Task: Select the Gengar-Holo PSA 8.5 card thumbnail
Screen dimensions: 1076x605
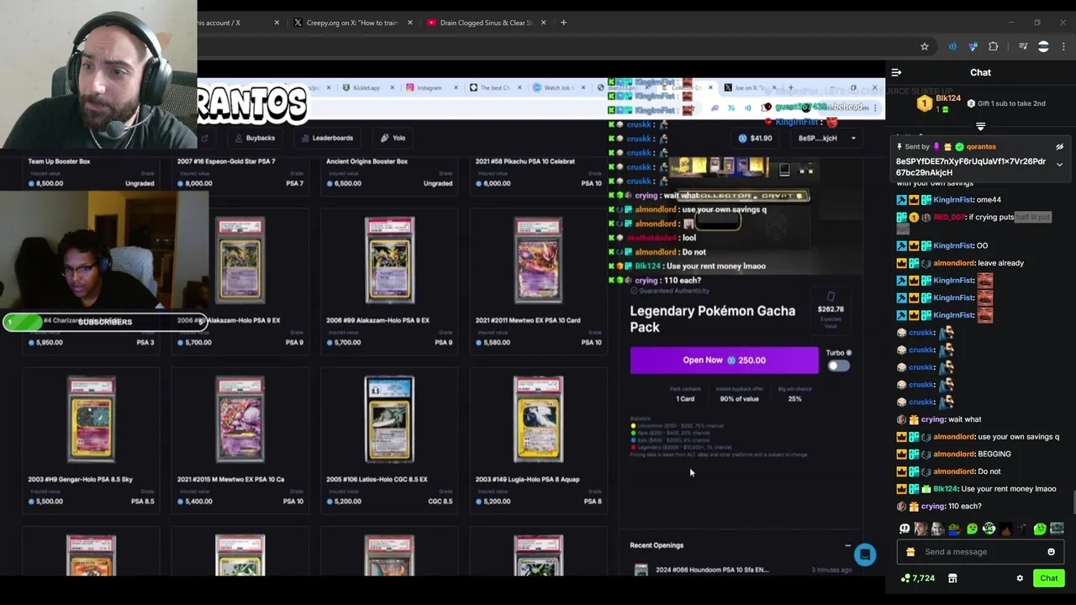Action: [91, 419]
